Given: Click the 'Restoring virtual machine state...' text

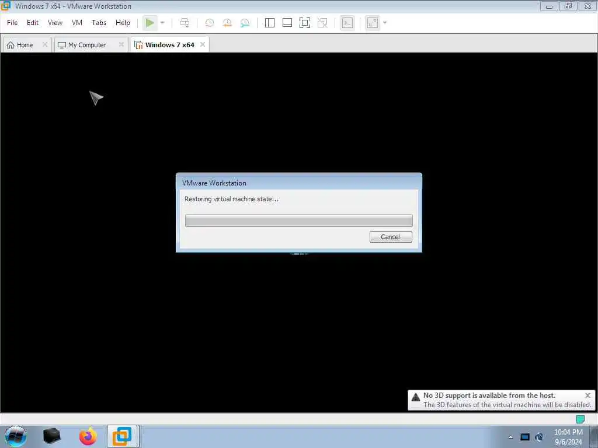Looking at the screenshot, I should tap(231, 199).
